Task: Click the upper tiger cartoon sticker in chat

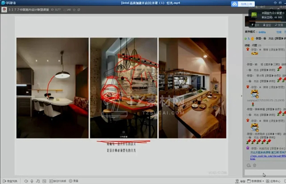Action: tap(255, 94)
